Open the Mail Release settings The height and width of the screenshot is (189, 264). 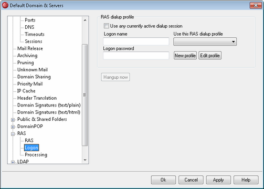tap(30, 48)
